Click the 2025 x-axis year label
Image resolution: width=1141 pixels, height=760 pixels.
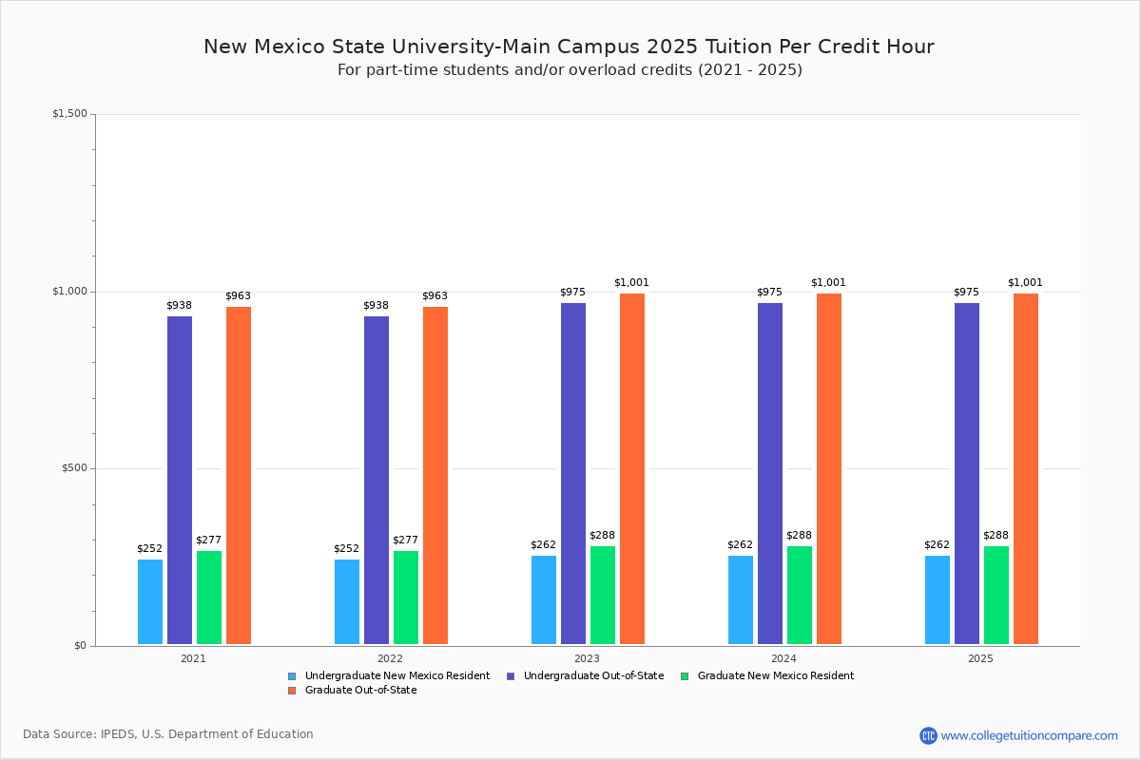(980, 658)
